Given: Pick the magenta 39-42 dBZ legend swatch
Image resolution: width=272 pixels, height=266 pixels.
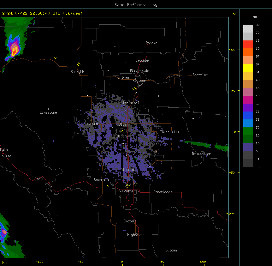Looking at the screenshot, I should (248, 100).
